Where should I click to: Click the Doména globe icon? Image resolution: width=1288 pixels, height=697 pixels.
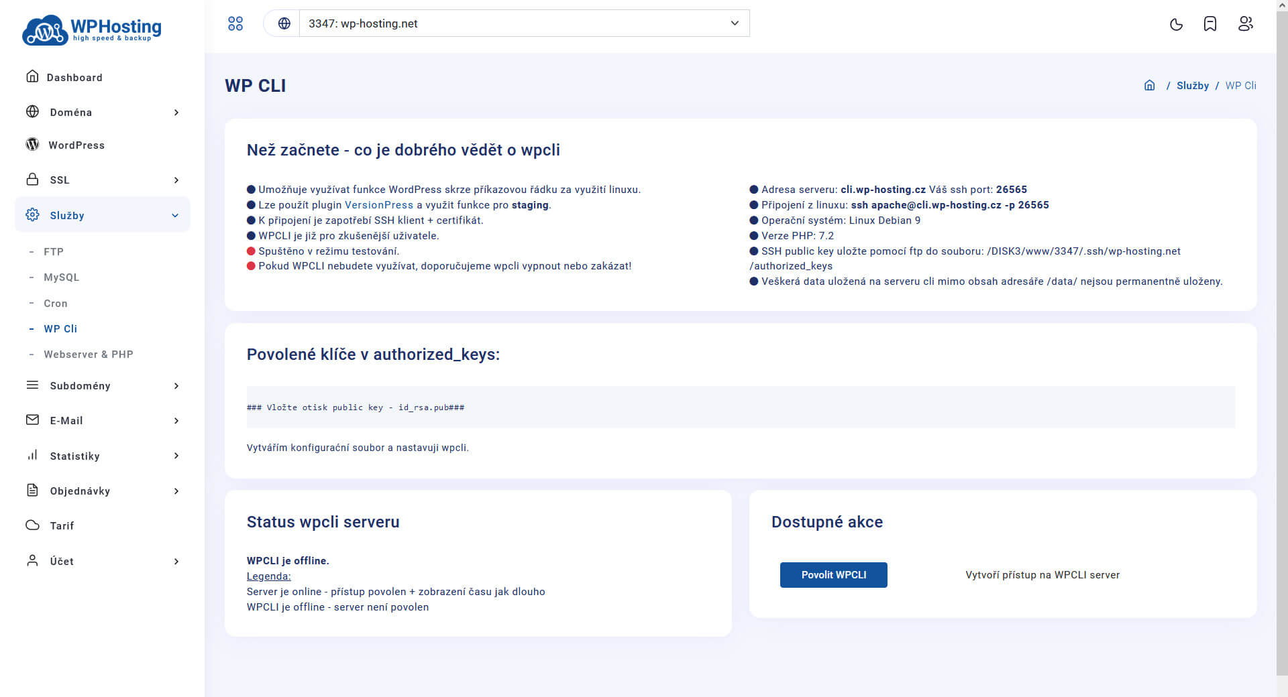32,112
